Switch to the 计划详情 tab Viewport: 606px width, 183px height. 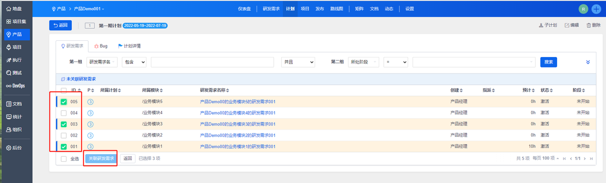point(129,45)
